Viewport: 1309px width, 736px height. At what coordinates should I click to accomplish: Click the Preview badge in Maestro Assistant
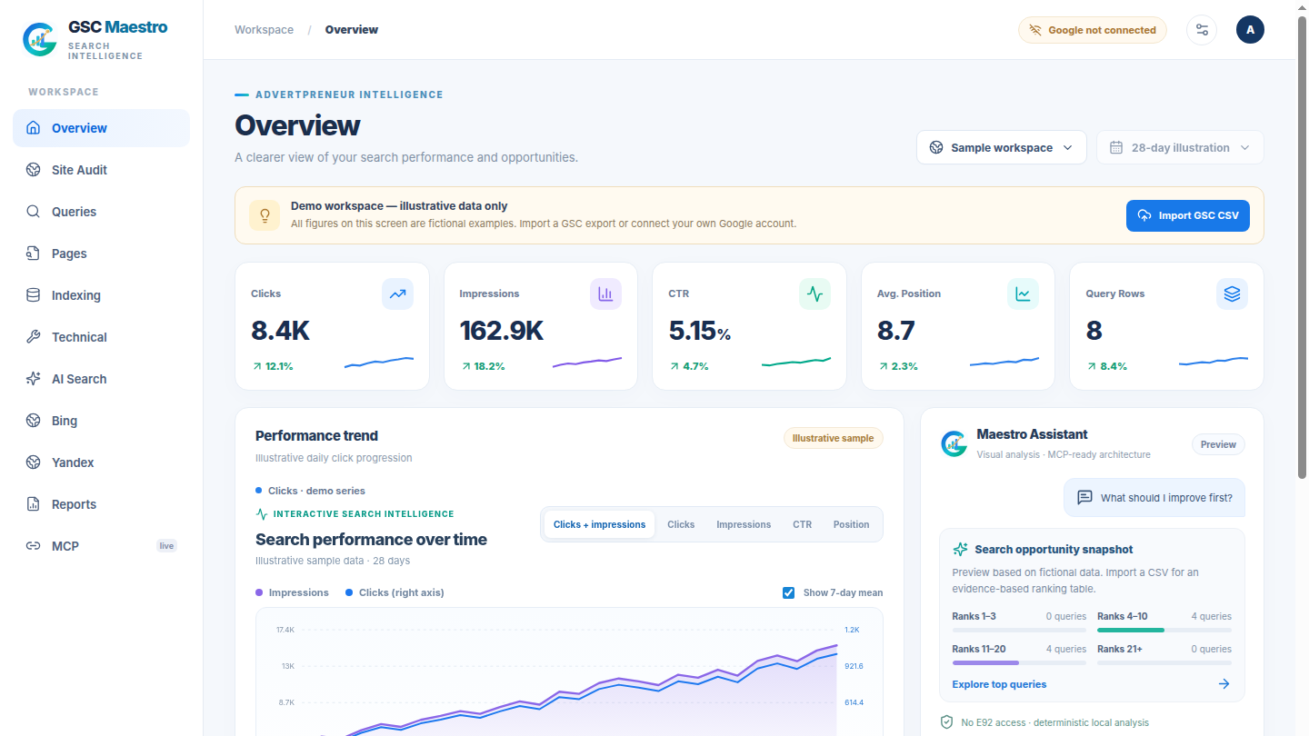click(x=1218, y=444)
